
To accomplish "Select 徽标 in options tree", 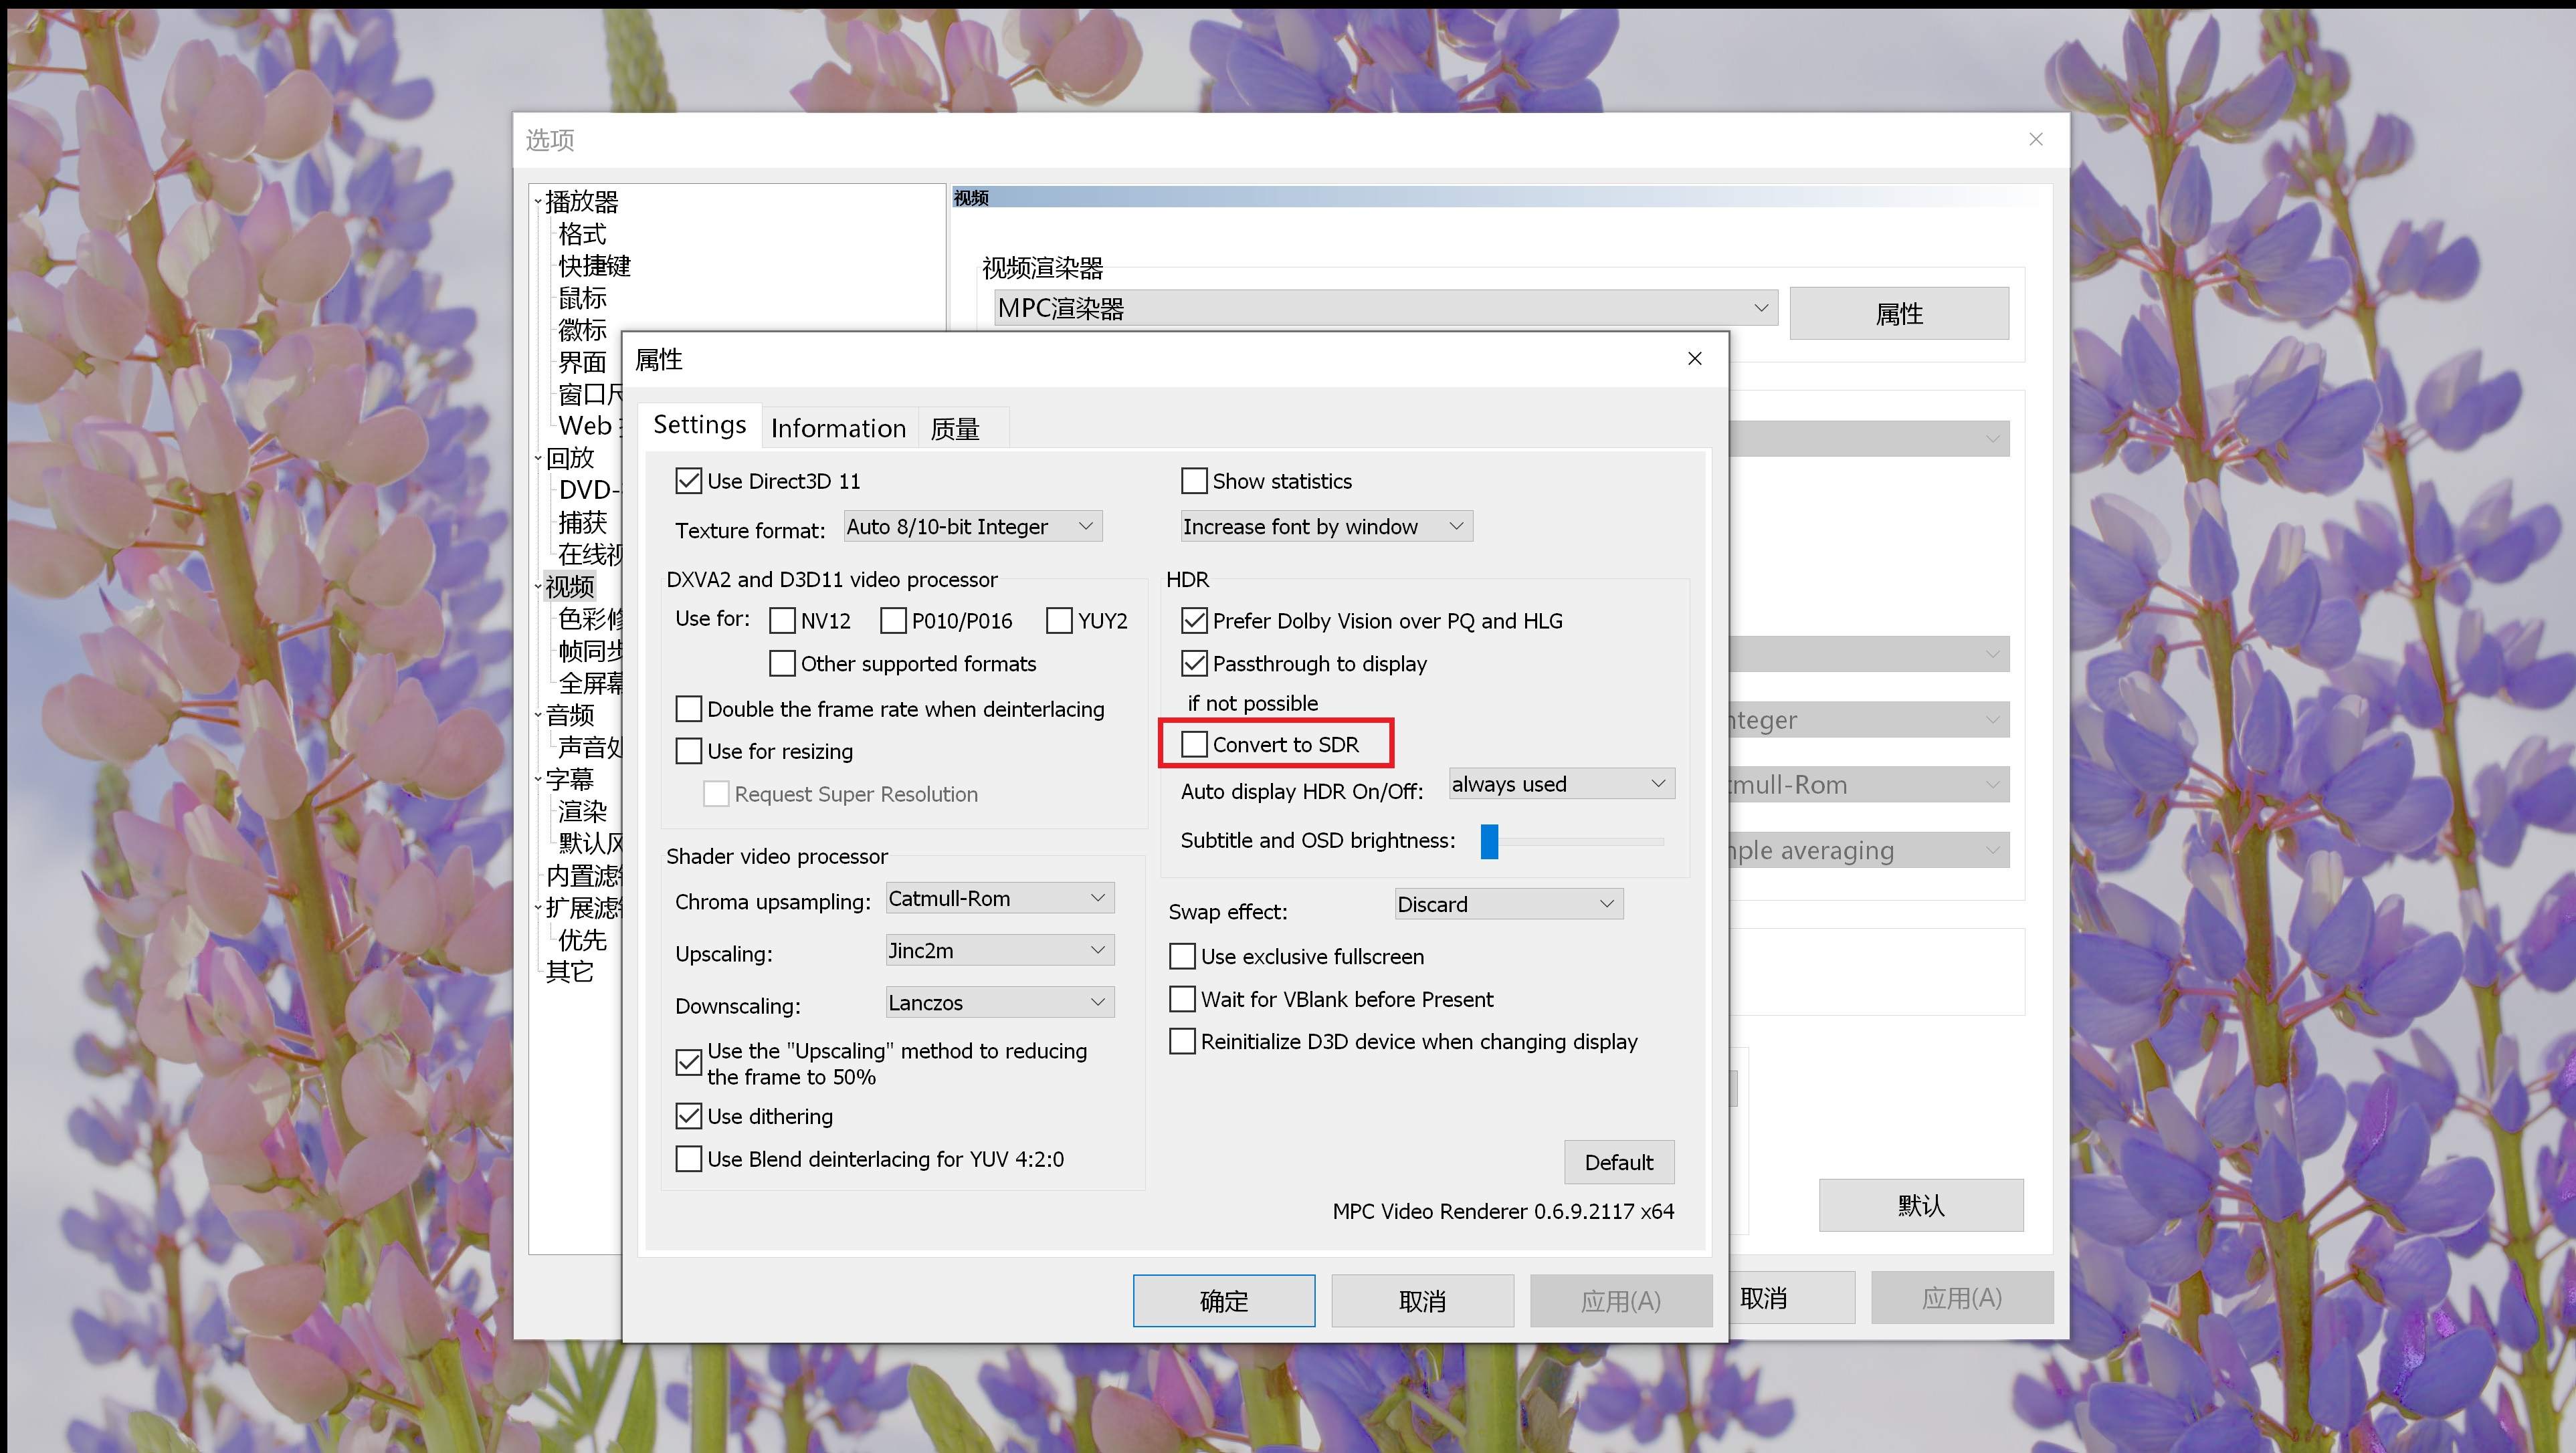I will (582, 330).
